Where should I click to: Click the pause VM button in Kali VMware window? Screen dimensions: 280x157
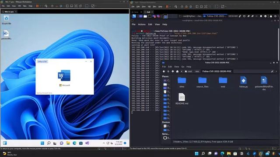click(x=167, y=7)
